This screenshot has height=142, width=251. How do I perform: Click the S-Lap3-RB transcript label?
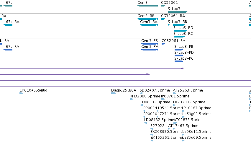coord(177,22)
